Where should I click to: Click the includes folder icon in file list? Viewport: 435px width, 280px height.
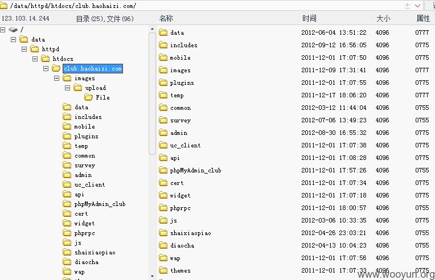point(163,45)
